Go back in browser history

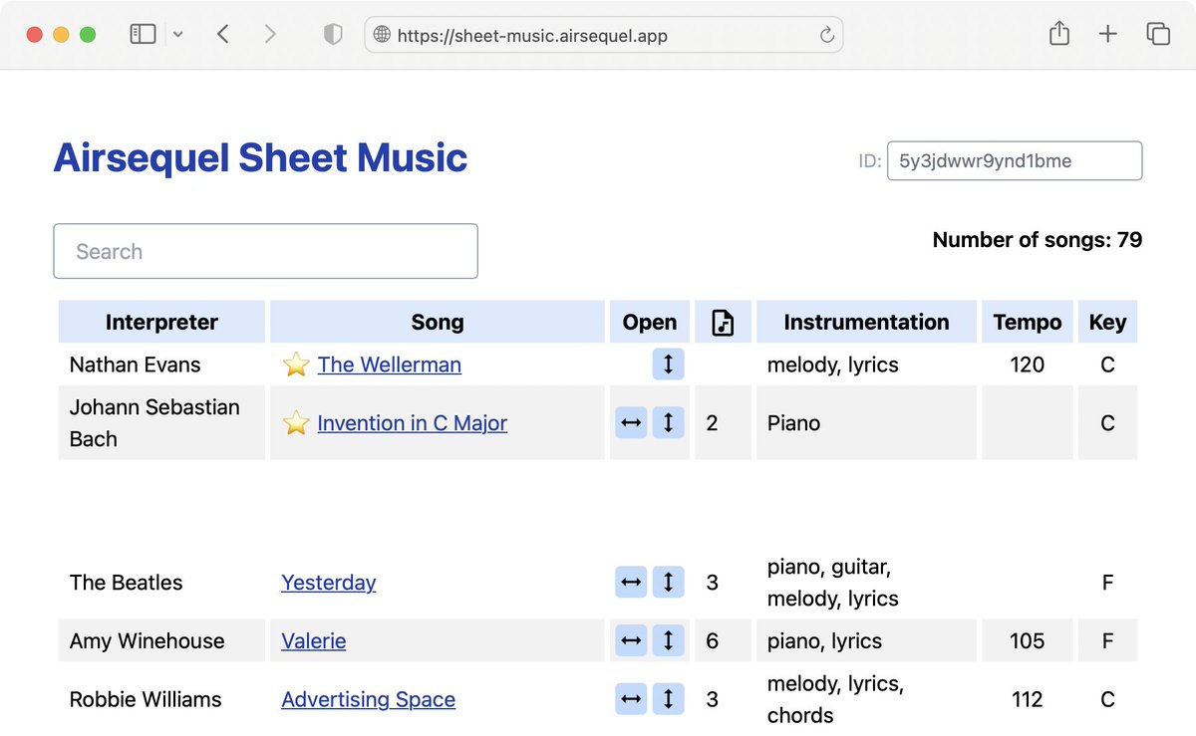coord(223,34)
